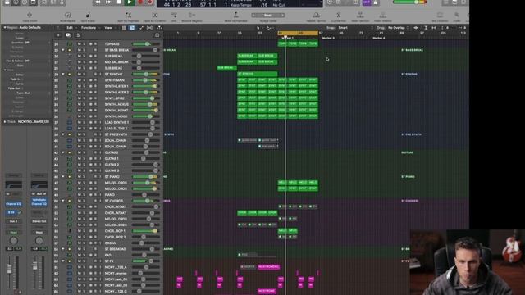Mute the SYNTH LAYER 1 track
The image size is (525, 295).
(x=80, y=86)
